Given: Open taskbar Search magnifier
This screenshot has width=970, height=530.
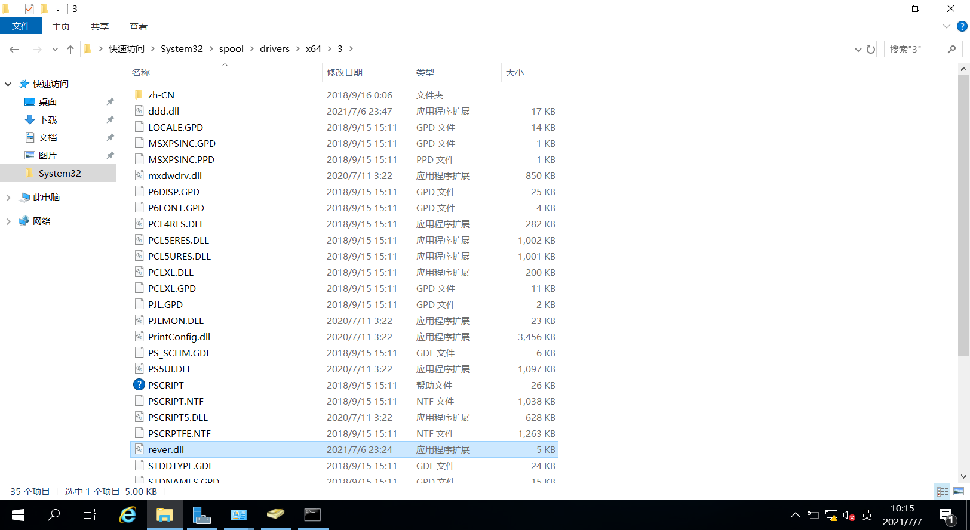Looking at the screenshot, I should pyautogui.click(x=54, y=515).
